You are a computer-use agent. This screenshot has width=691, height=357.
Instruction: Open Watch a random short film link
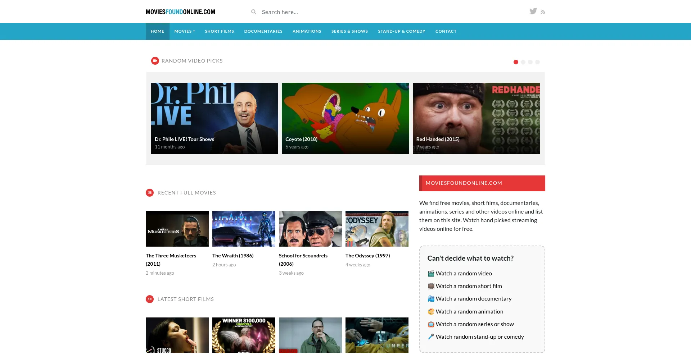click(469, 286)
